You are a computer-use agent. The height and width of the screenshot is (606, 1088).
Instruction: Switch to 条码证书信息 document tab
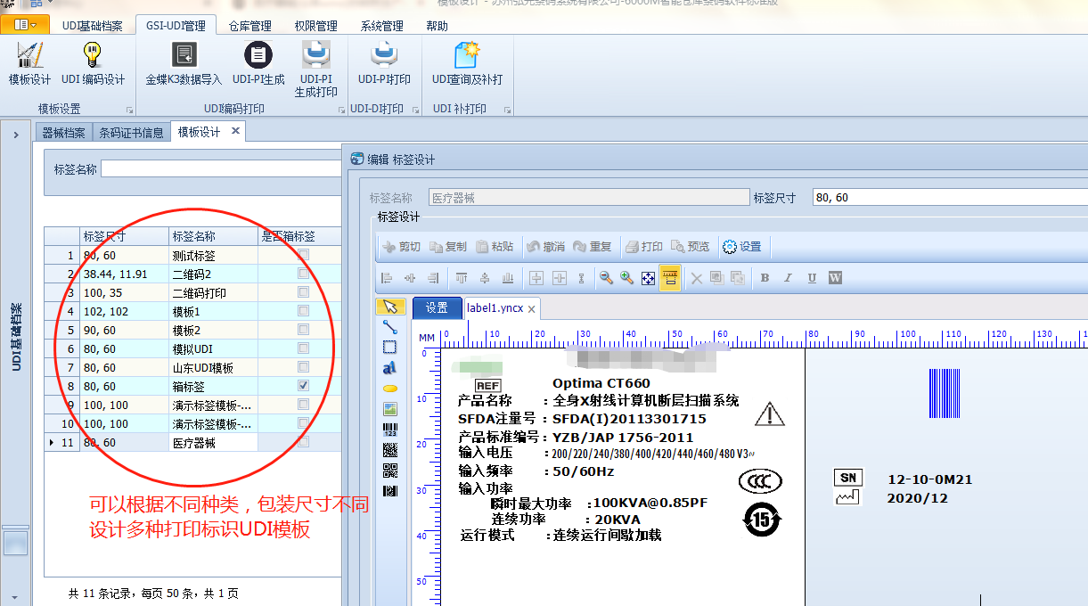(x=131, y=133)
